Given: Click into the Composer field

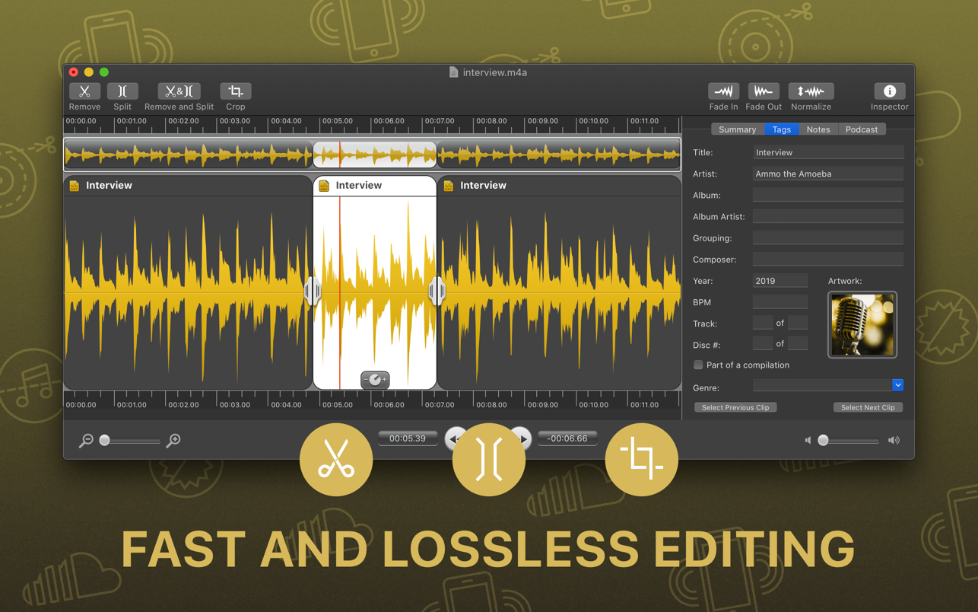Looking at the screenshot, I should (828, 259).
